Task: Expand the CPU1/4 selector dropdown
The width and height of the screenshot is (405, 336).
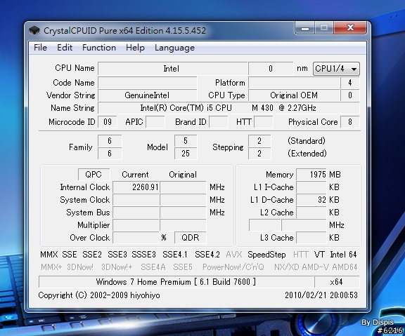Action: (x=336, y=69)
